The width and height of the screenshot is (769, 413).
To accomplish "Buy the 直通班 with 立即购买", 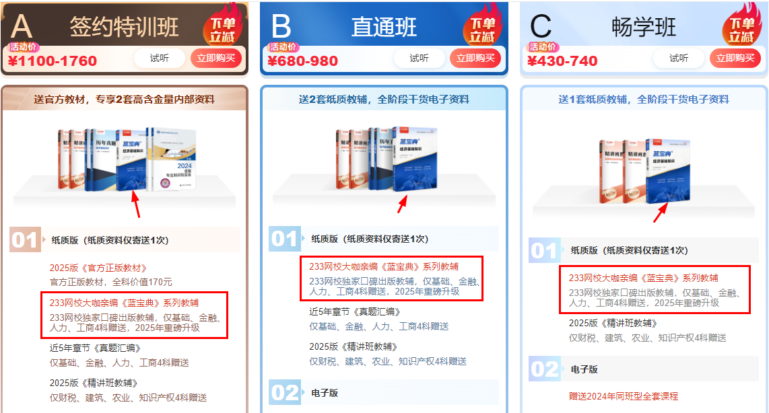I will click(x=475, y=59).
